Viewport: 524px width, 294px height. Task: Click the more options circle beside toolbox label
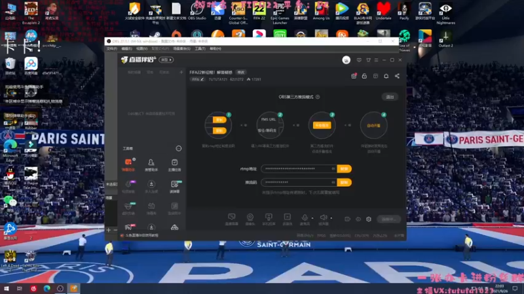click(179, 148)
